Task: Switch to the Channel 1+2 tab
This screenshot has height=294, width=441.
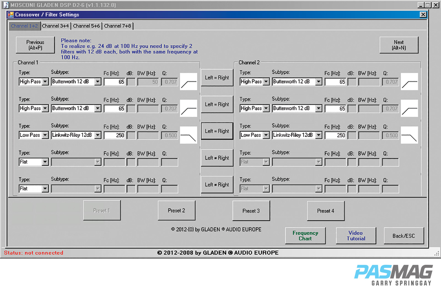Action: pos(24,26)
